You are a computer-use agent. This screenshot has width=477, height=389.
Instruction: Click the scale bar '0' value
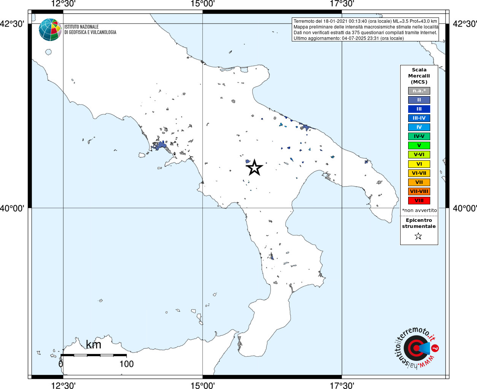61,364
